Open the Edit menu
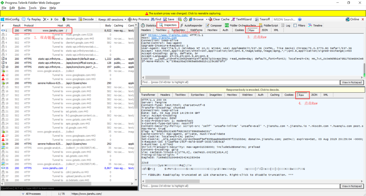Image resolution: width=366 pixels, height=196 pixels. pyautogui.click(x=12, y=8)
